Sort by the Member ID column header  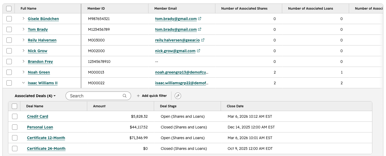(96, 9)
